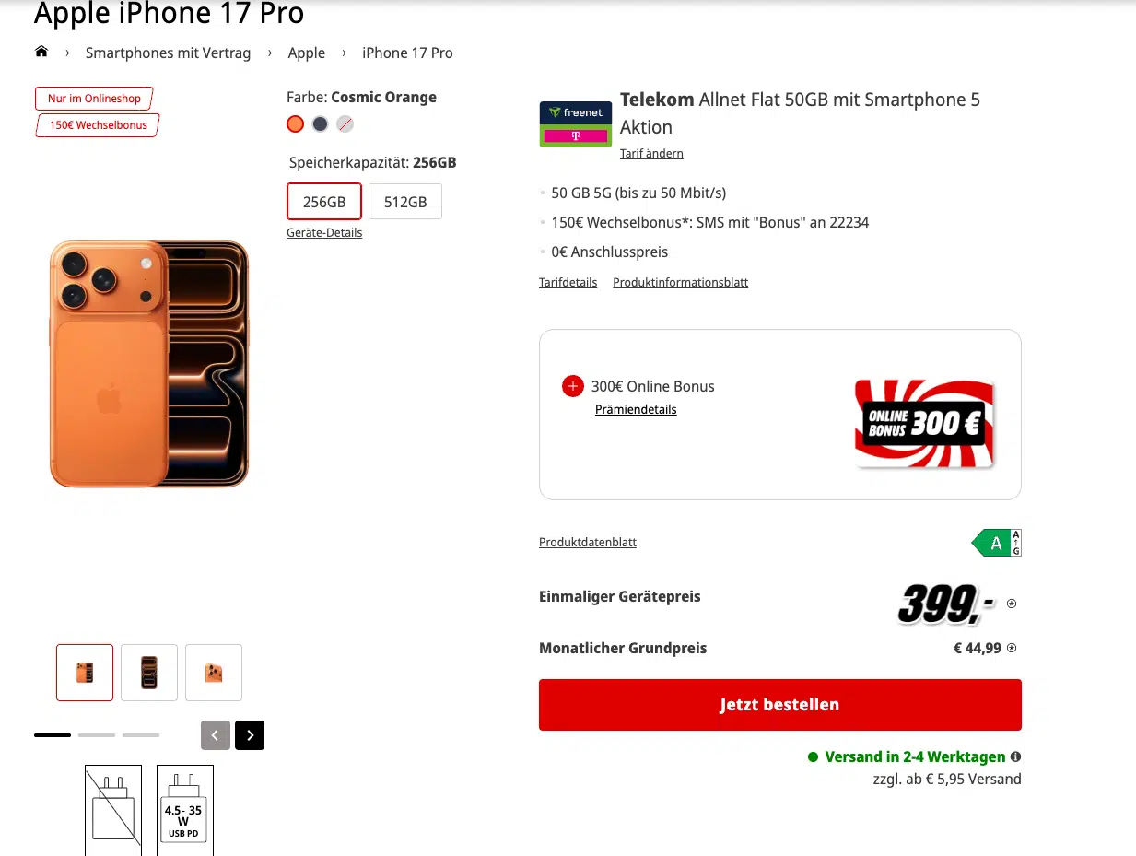Open Smartphones mit Vertrag breadcrumb
1136x856 pixels.
point(168,53)
